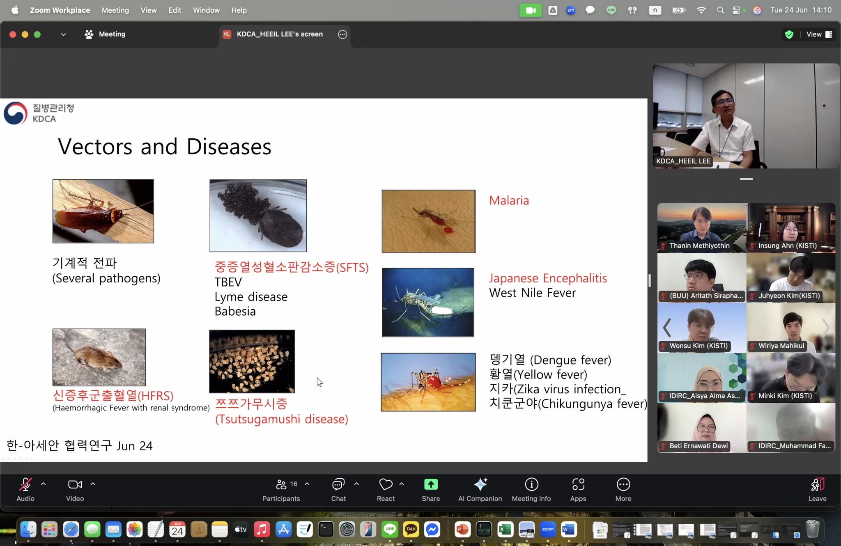The height and width of the screenshot is (546, 841).
Task: Click the Leave meeting button
Action: coord(817,489)
